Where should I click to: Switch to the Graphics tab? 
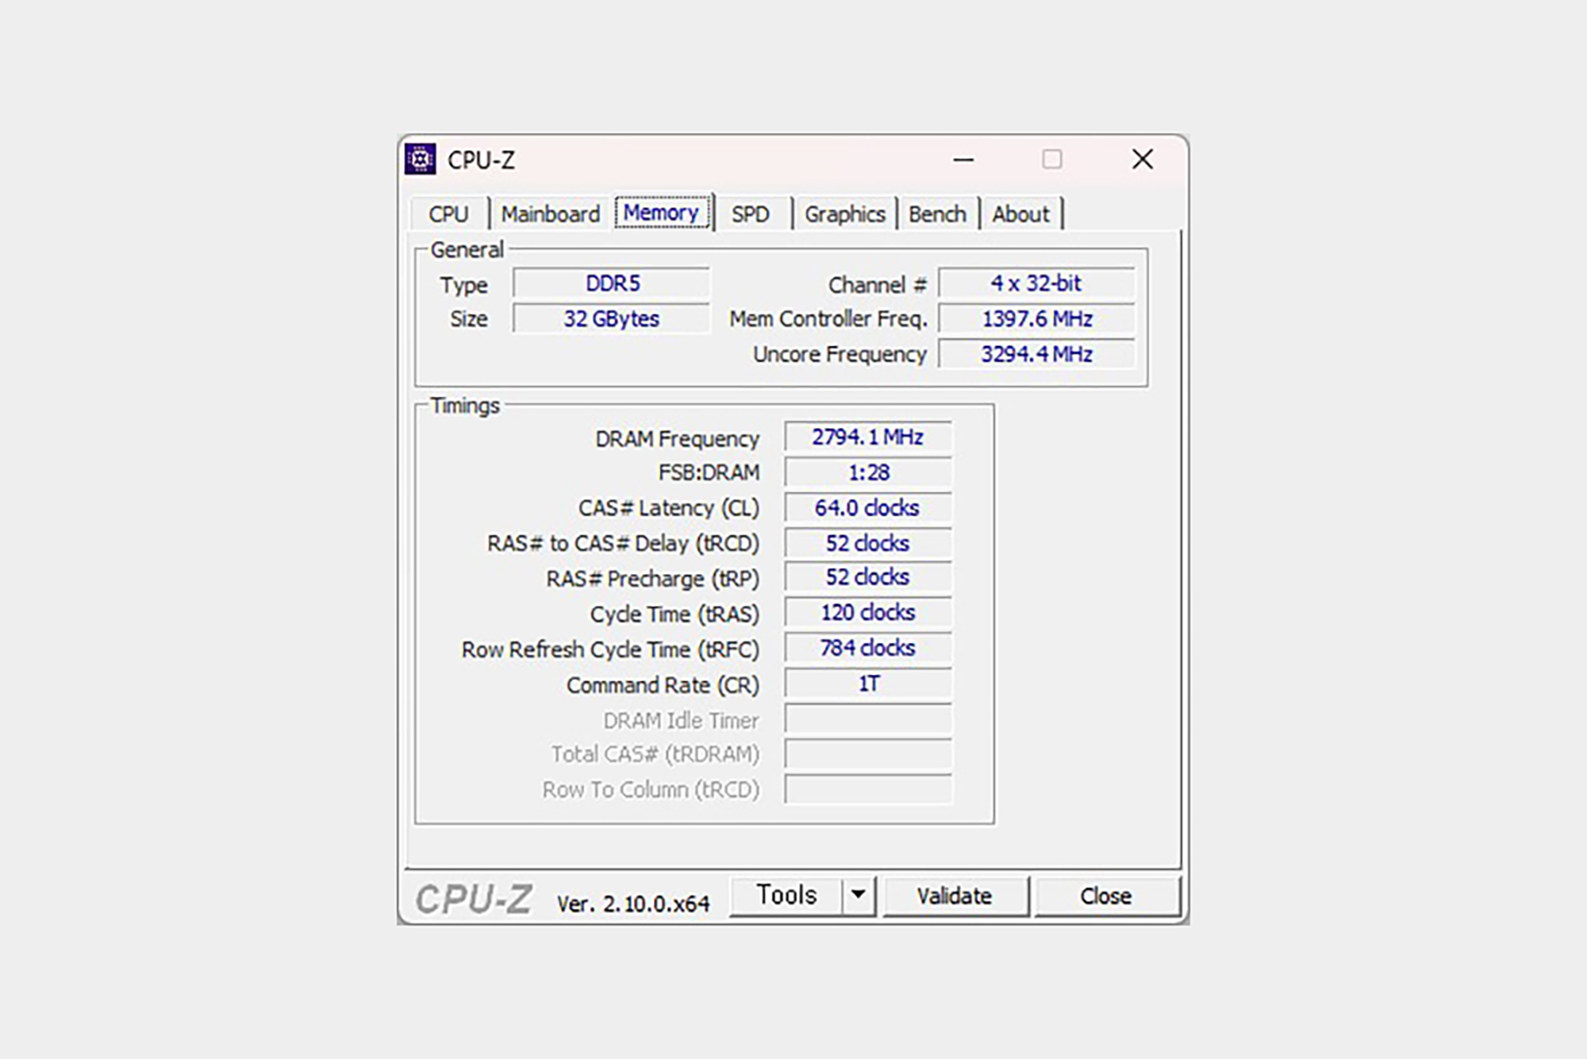[844, 214]
